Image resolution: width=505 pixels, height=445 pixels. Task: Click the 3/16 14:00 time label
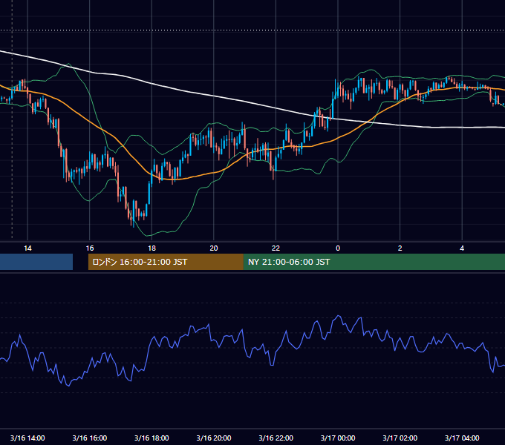[27, 438]
